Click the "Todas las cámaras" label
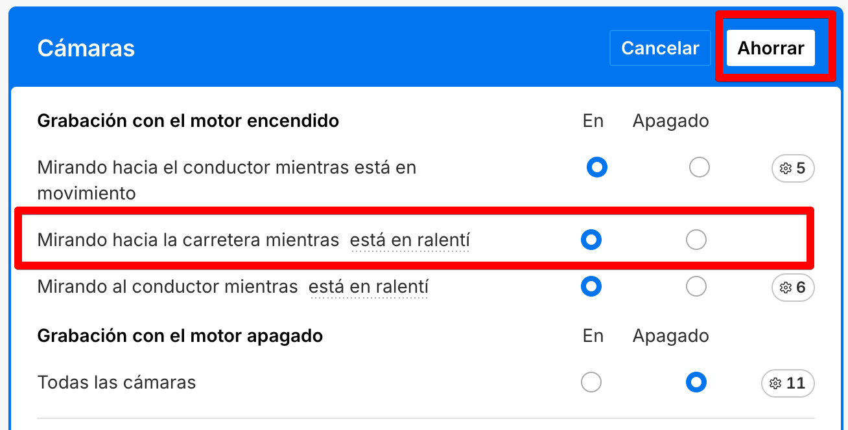This screenshot has height=430, width=848. pos(117,382)
